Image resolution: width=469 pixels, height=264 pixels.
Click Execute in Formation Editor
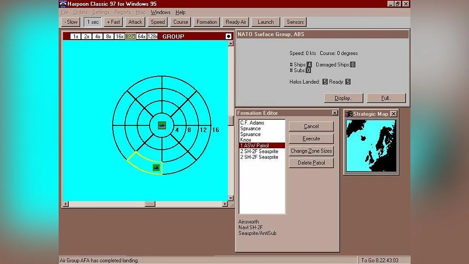click(x=311, y=138)
